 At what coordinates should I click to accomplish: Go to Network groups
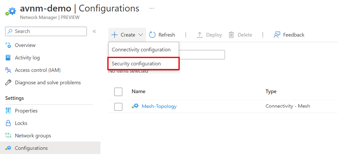point(33,136)
